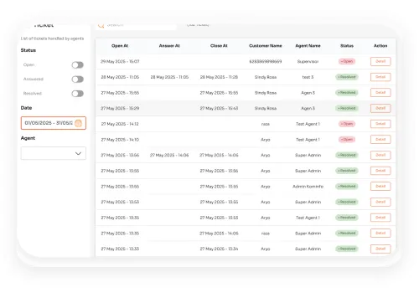
Task: Click the Open At column header
Action: [120, 46]
